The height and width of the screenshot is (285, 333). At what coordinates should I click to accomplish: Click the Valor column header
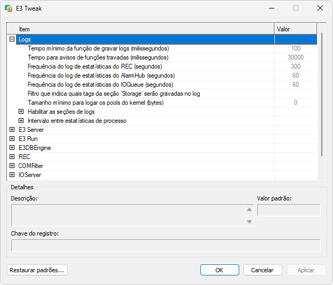click(x=295, y=29)
